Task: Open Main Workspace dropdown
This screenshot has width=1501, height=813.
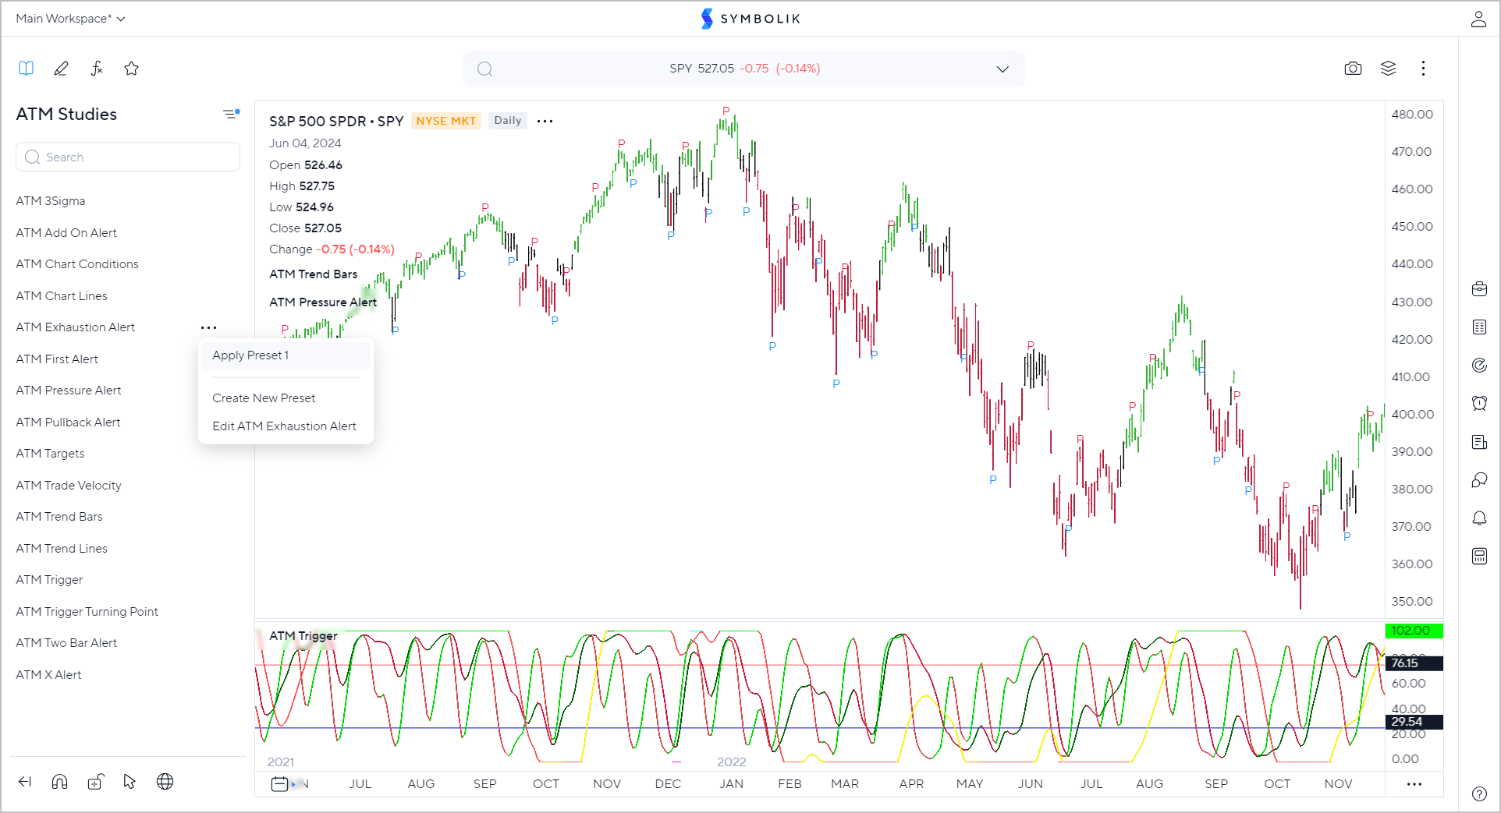Action: pyautogui.click(x=70, y=19)
